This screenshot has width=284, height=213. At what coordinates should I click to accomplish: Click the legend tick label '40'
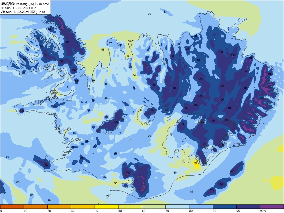96,211
